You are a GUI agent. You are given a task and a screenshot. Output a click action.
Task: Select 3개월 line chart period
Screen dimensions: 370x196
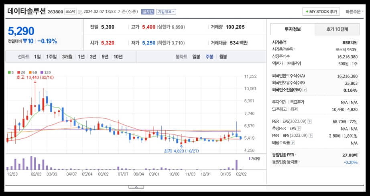[x=67, y=57]
